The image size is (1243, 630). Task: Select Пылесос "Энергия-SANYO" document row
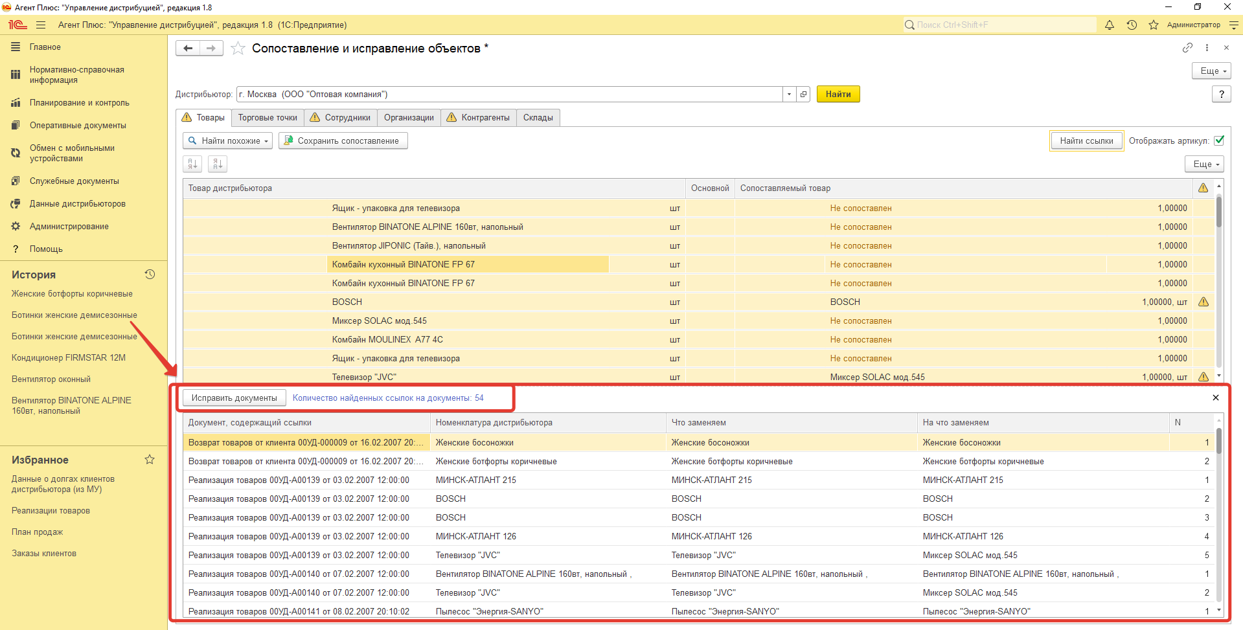699,611
